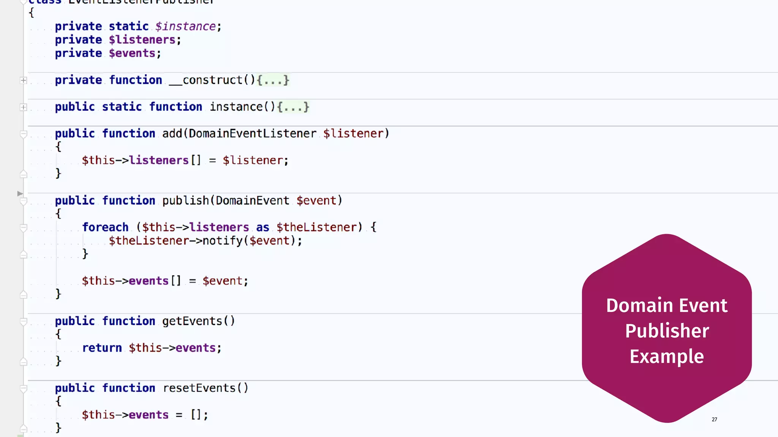The image size is (778, 437).
Task: Click the '$this->listeners[] = $listener;' line
Action: pyautogui.click(x=185, y=160)
